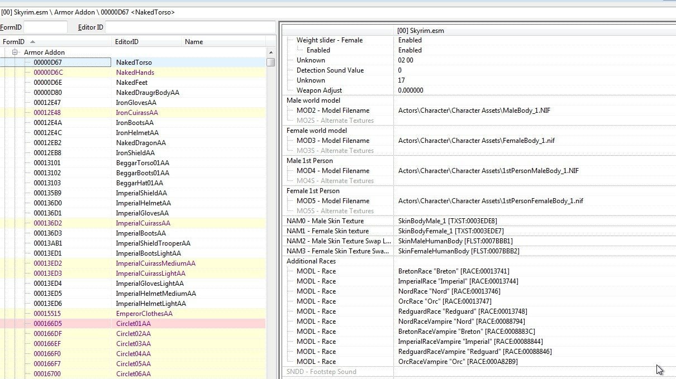Screen dimensions: 676x379
Task: Select the NakedTorso record row
Action: point(133,63)
